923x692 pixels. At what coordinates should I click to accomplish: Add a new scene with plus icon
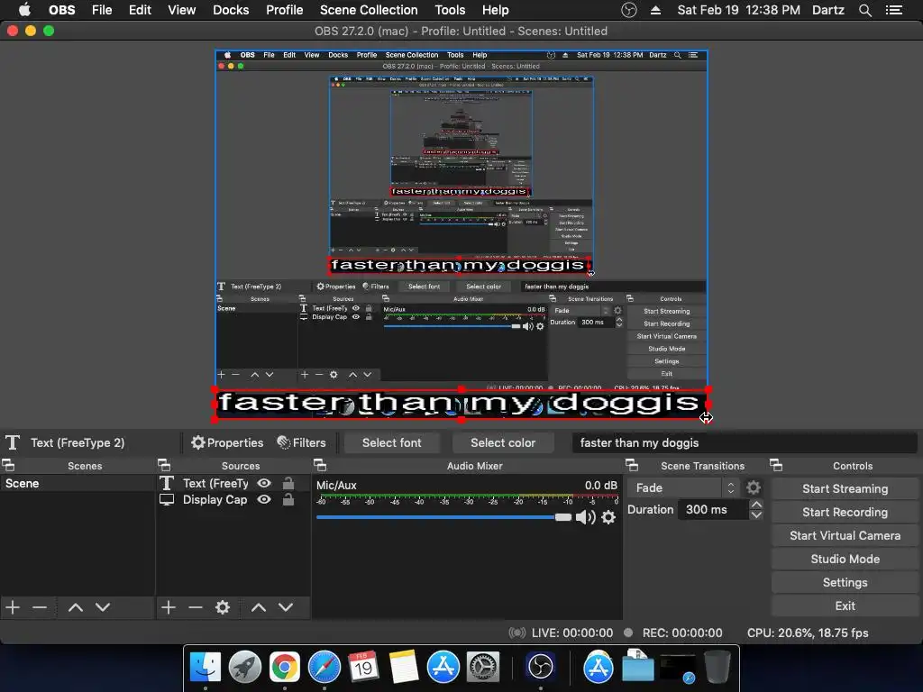point(13,606)
